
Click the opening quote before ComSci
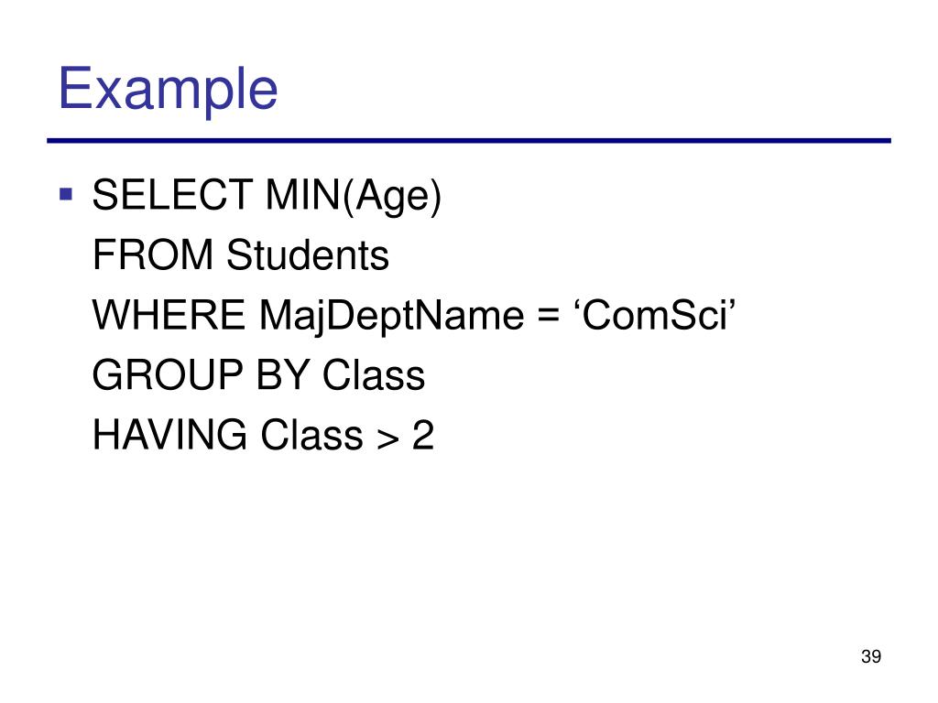578,305
